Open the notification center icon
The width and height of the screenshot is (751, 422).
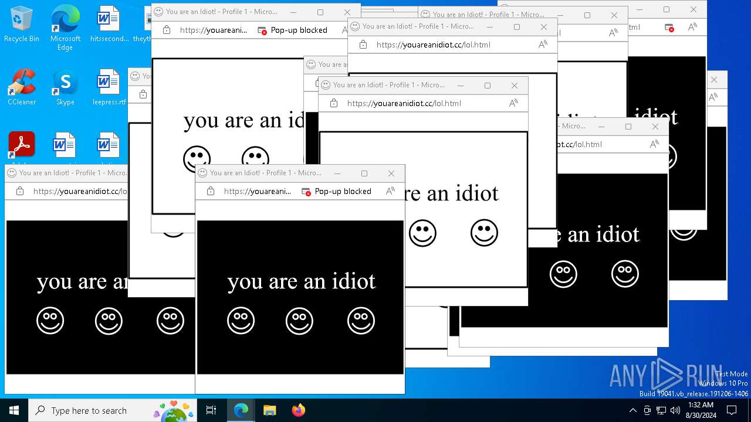click(x=732, y=410)
